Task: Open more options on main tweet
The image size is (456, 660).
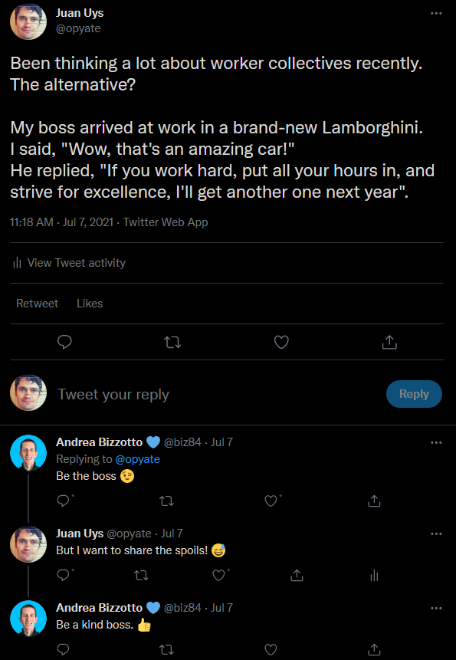Action: tap(436, 14)
